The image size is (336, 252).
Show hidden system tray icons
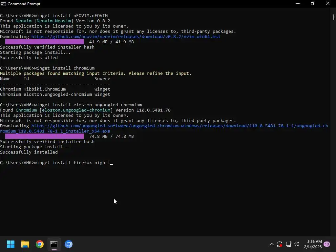[271, 244]
